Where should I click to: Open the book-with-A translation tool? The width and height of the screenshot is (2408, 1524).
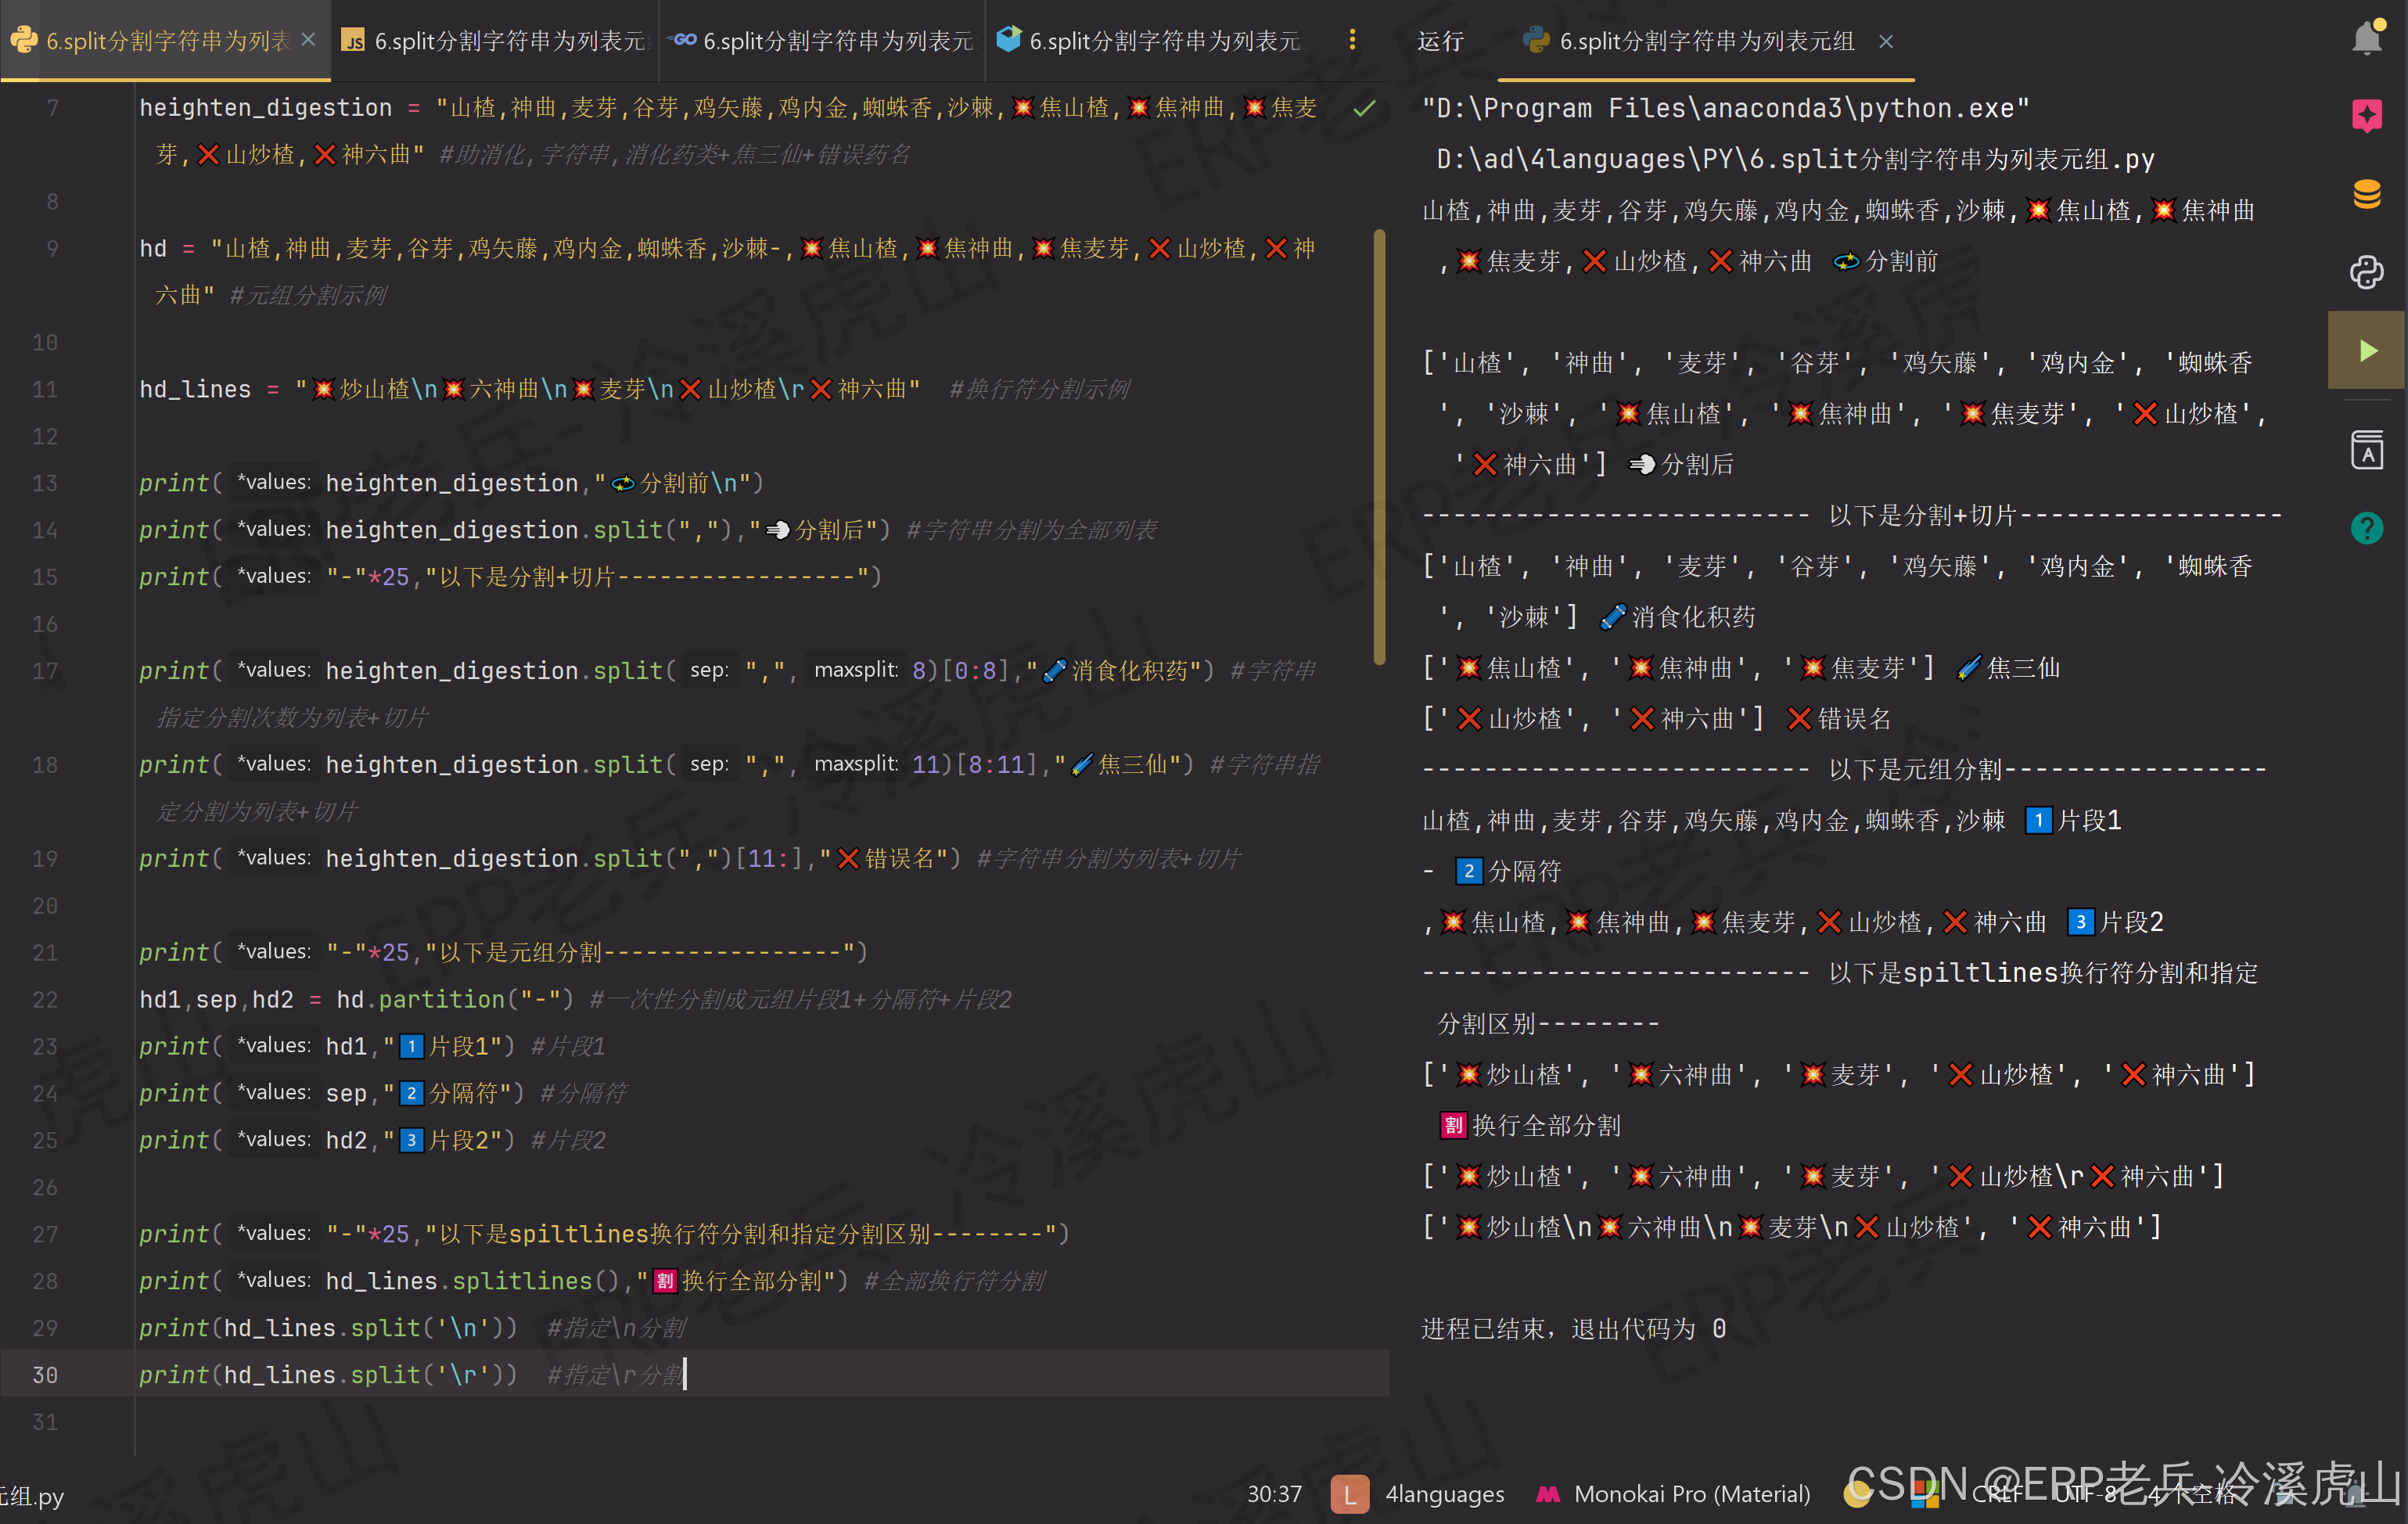point(2366,449)
